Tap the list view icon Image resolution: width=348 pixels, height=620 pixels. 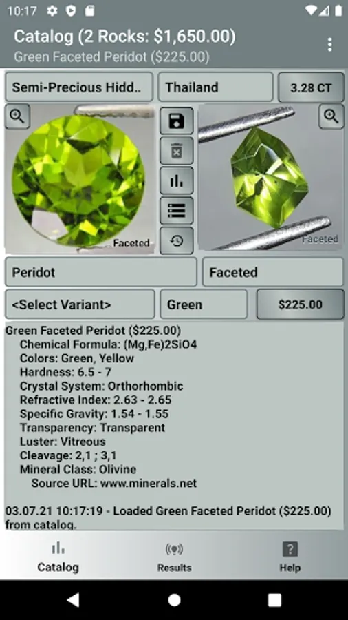(x=176, y=211)
